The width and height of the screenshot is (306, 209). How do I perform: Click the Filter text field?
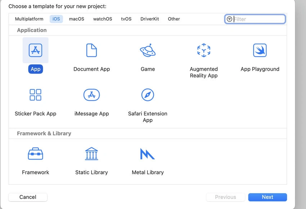(x=255, y=19)
